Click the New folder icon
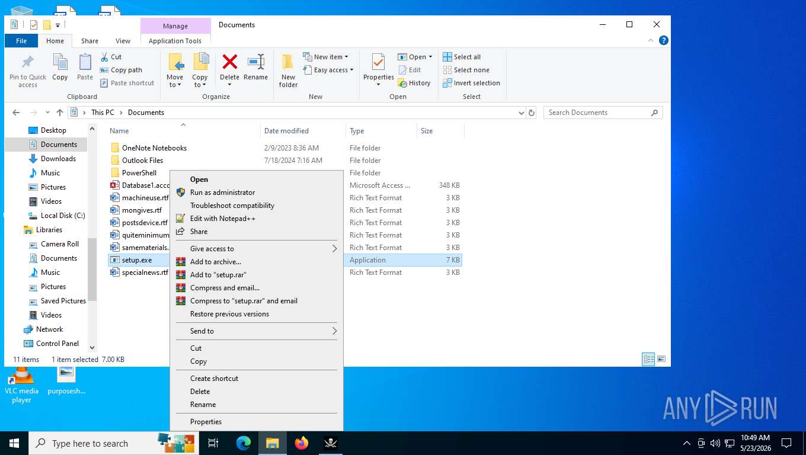This screenshot has height=455, width=806. (288, 62)
